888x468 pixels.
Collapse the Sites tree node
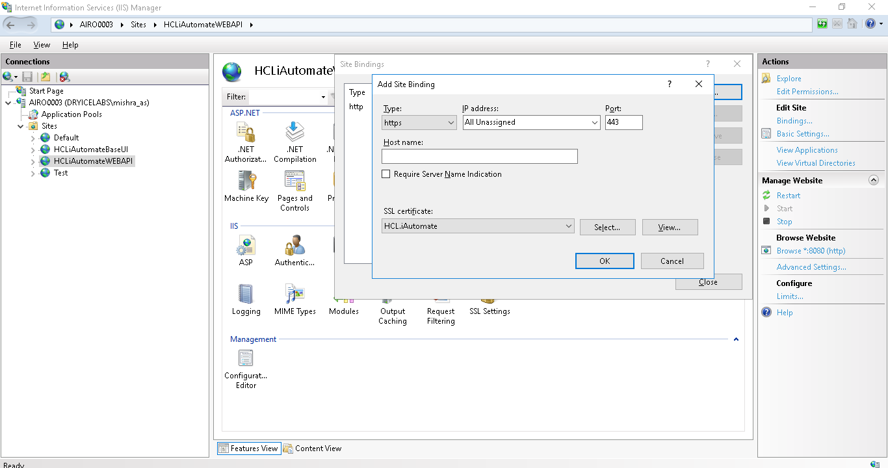pyautogui.click(x=21, y=126)
